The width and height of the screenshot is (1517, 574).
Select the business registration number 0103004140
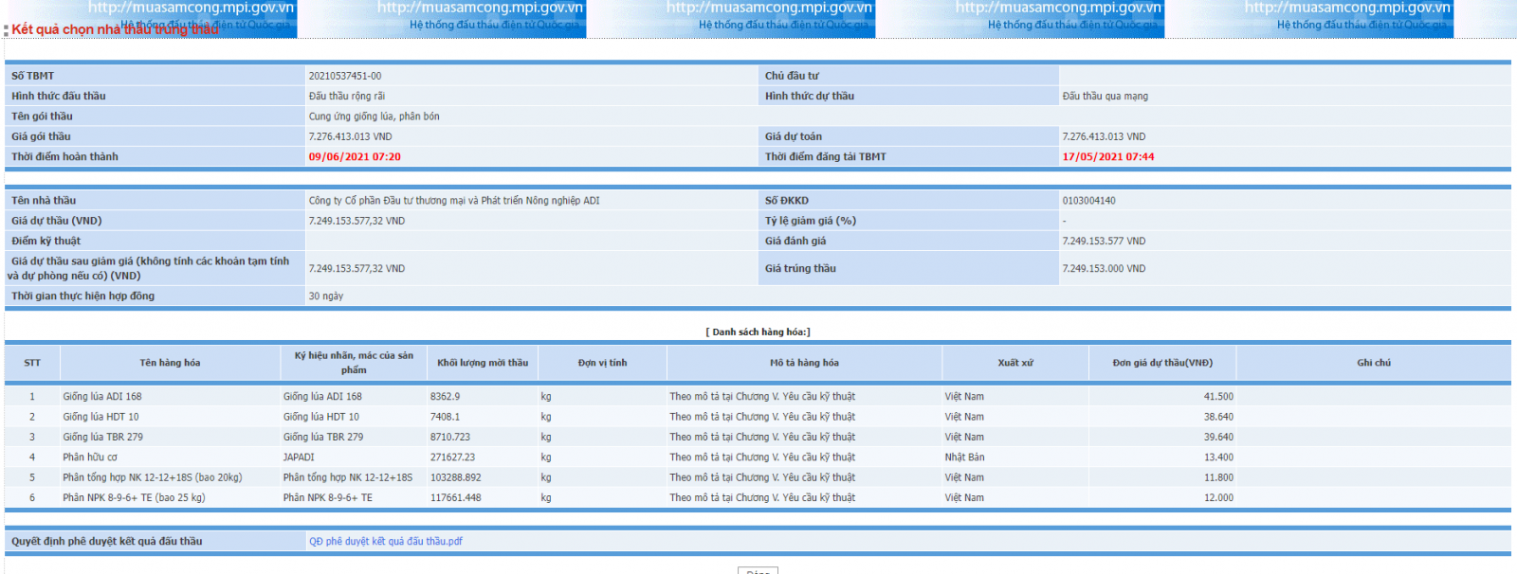[1088, 201]
